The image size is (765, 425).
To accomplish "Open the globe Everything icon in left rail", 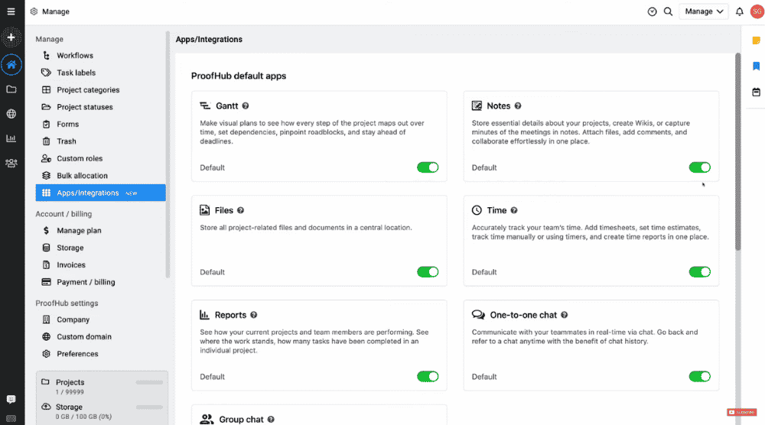I will click(x=11, y=114).
